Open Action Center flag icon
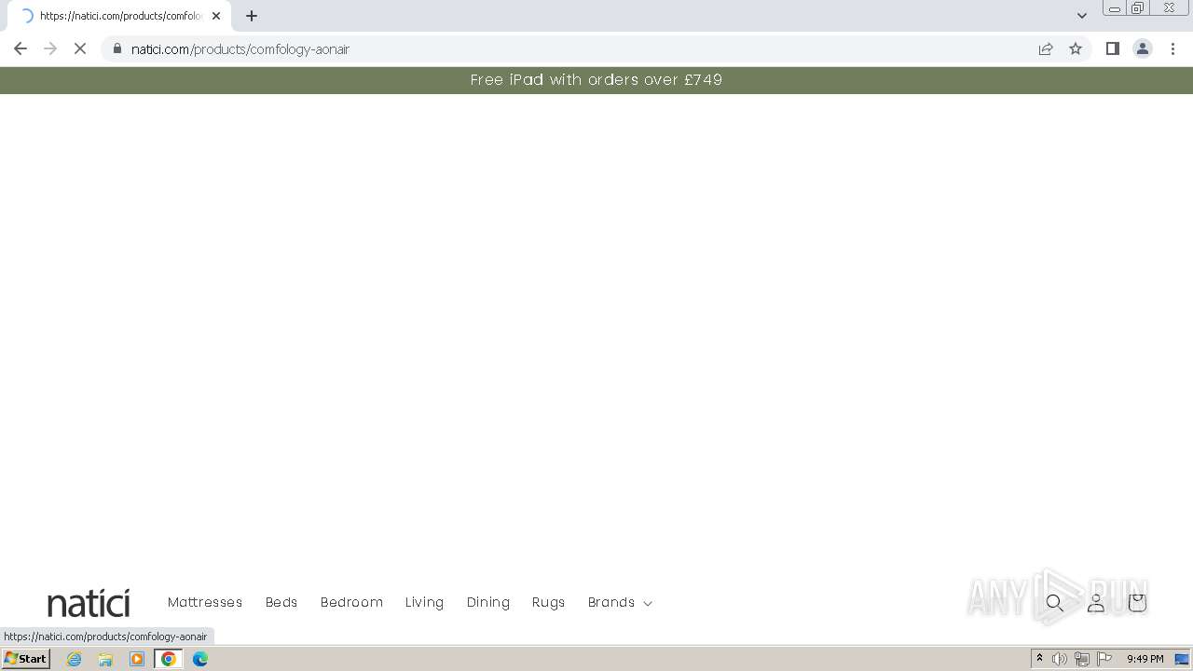Image resolution: width=1193 pixels, height=671 pixels. tap(1104, 659)
